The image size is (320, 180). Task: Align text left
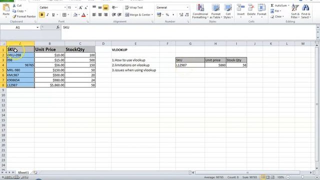(94, 14)
